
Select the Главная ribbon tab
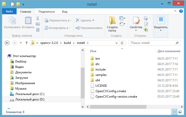pyautogui.click(x=26, y=12)
